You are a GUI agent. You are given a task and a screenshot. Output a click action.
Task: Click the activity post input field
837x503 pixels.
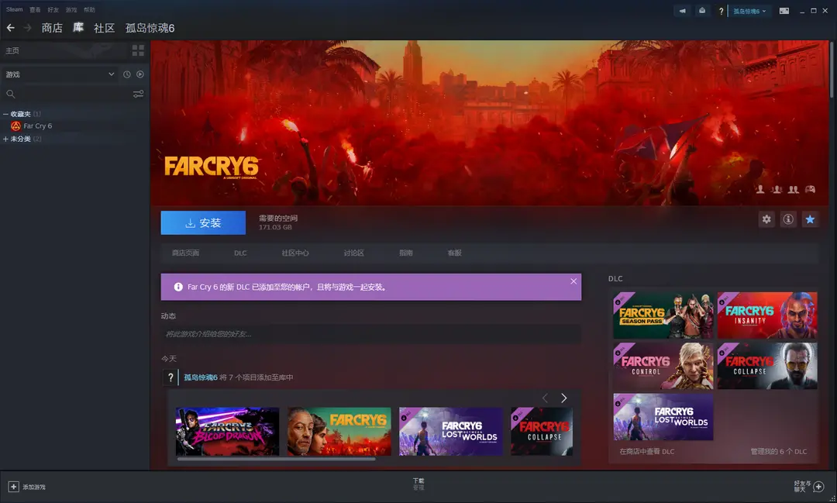[x=371, y=334]
